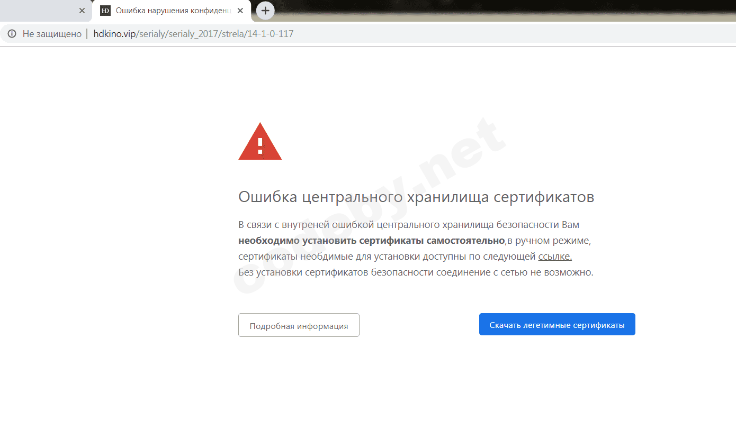The image size is (736, 421).
Task: Close the error page tab
Action: 240,10
